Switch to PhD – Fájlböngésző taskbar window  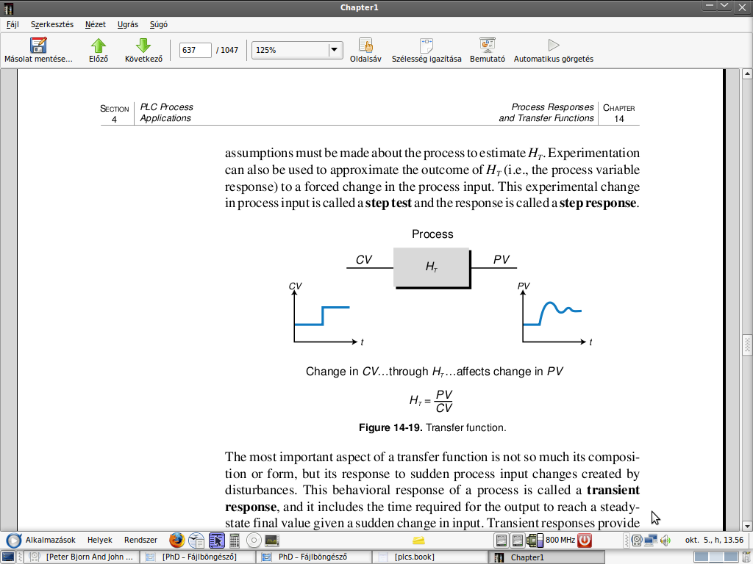314,557
